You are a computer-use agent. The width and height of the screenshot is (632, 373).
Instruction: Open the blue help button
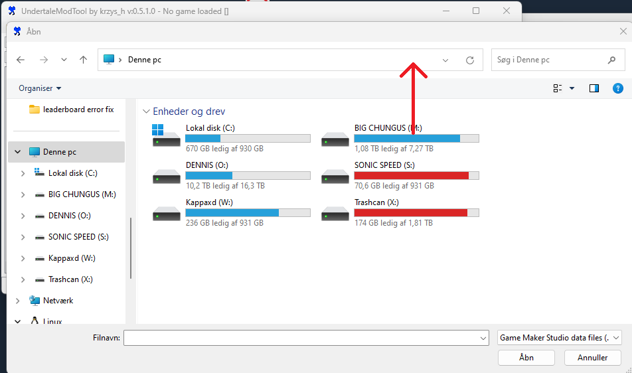[x=618, y=88]
